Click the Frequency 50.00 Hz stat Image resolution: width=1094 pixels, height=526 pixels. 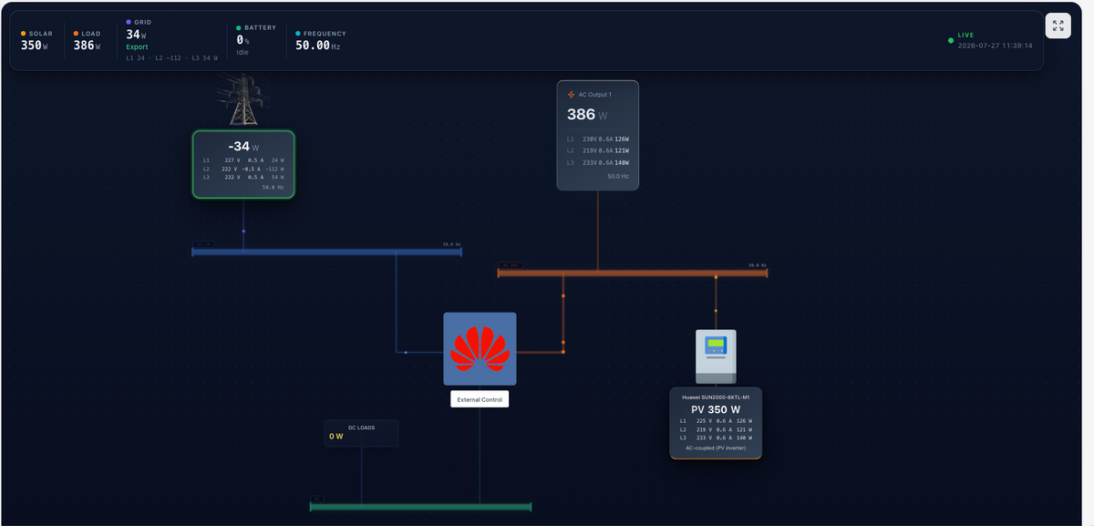click(321, 40)
